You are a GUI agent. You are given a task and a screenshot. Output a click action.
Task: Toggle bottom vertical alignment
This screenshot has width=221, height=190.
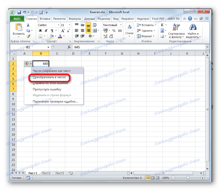[x=88, y=25]
